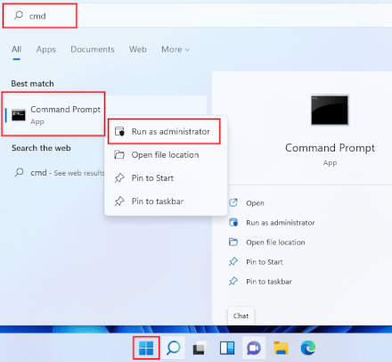Choose Pin to taskbar from the context menu
The width and height of the screenshot is (392, 362).
(166, 202)
